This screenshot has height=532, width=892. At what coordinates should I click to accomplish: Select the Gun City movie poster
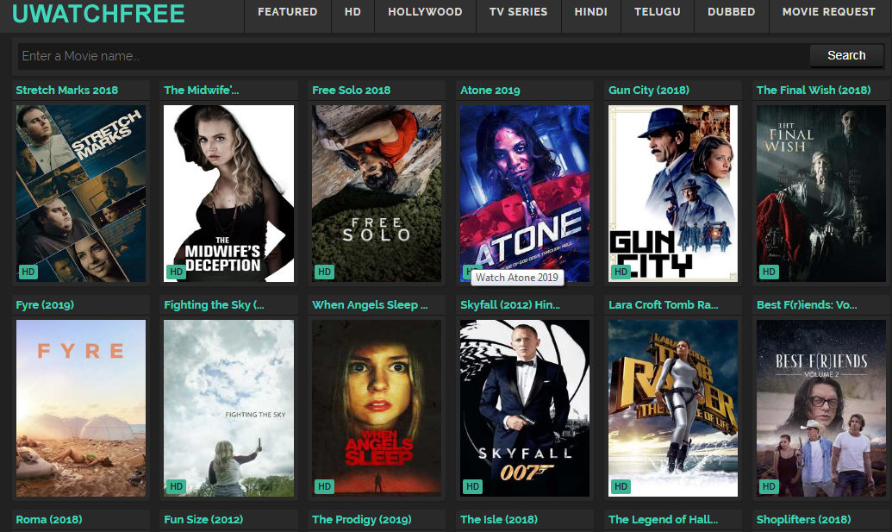pos(673,193)
